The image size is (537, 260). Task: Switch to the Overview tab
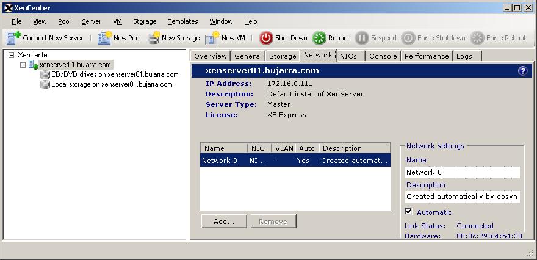pos(211,56)
